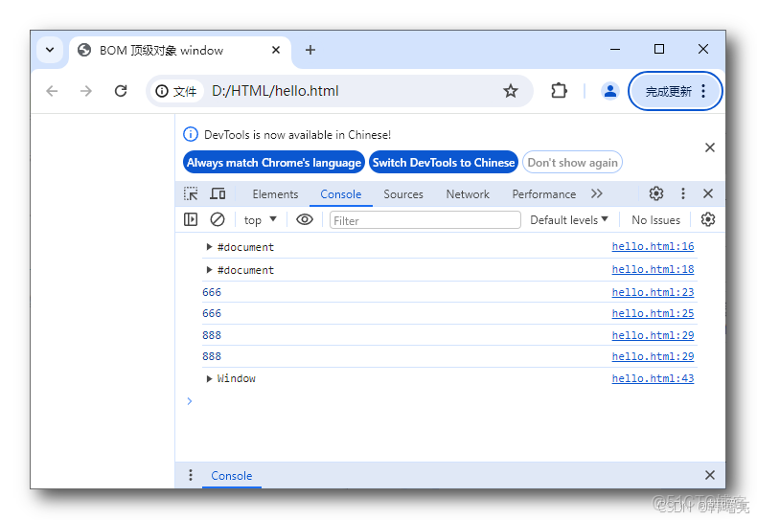Open DevTools settings gear
Screen dimensions: 757x520
(656, 193)
